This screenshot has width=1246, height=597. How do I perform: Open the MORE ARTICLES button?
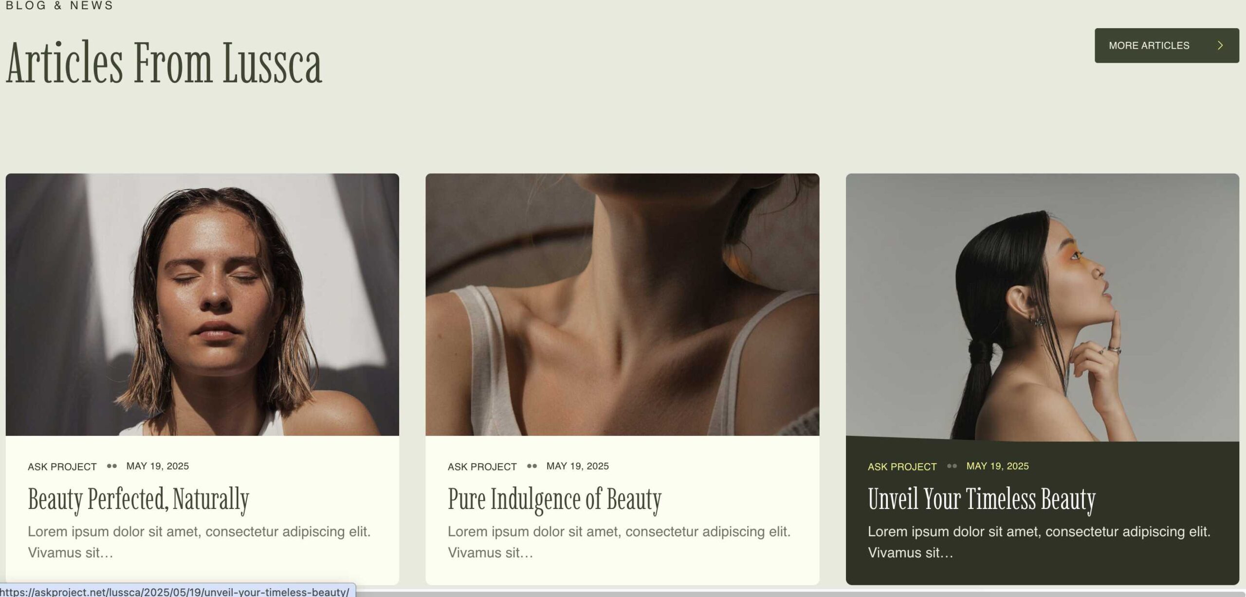coord(1167,45)
